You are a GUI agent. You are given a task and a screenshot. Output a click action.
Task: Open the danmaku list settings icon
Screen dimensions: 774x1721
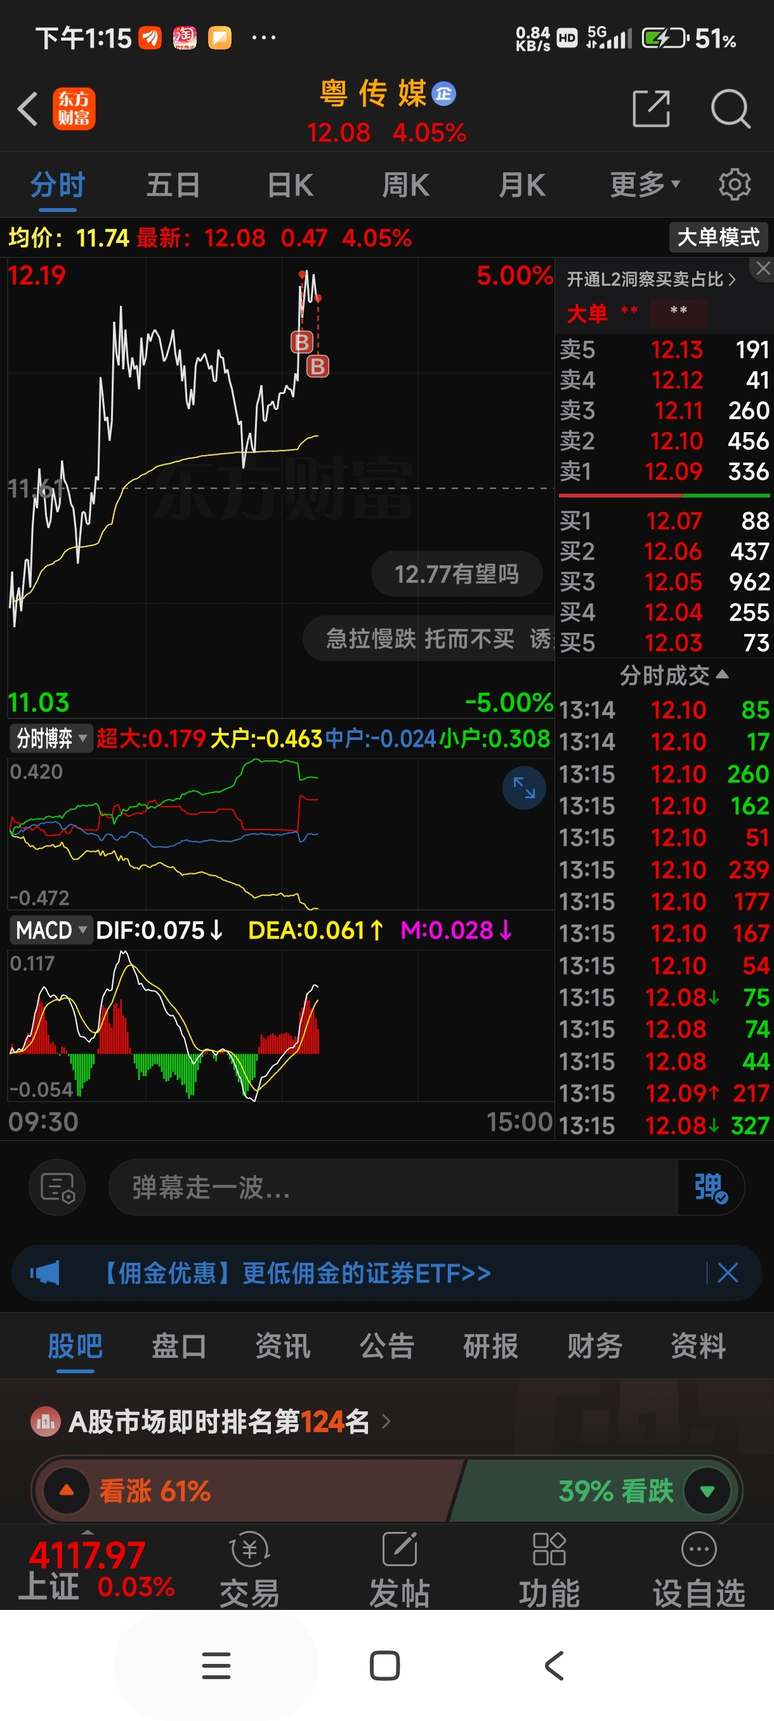tap(58, 1187)
